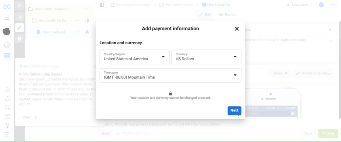Open the account profile avatar

pos(7,32)
